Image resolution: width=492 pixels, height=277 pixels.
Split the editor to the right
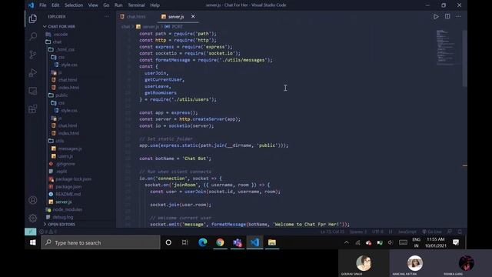[447, 16]
